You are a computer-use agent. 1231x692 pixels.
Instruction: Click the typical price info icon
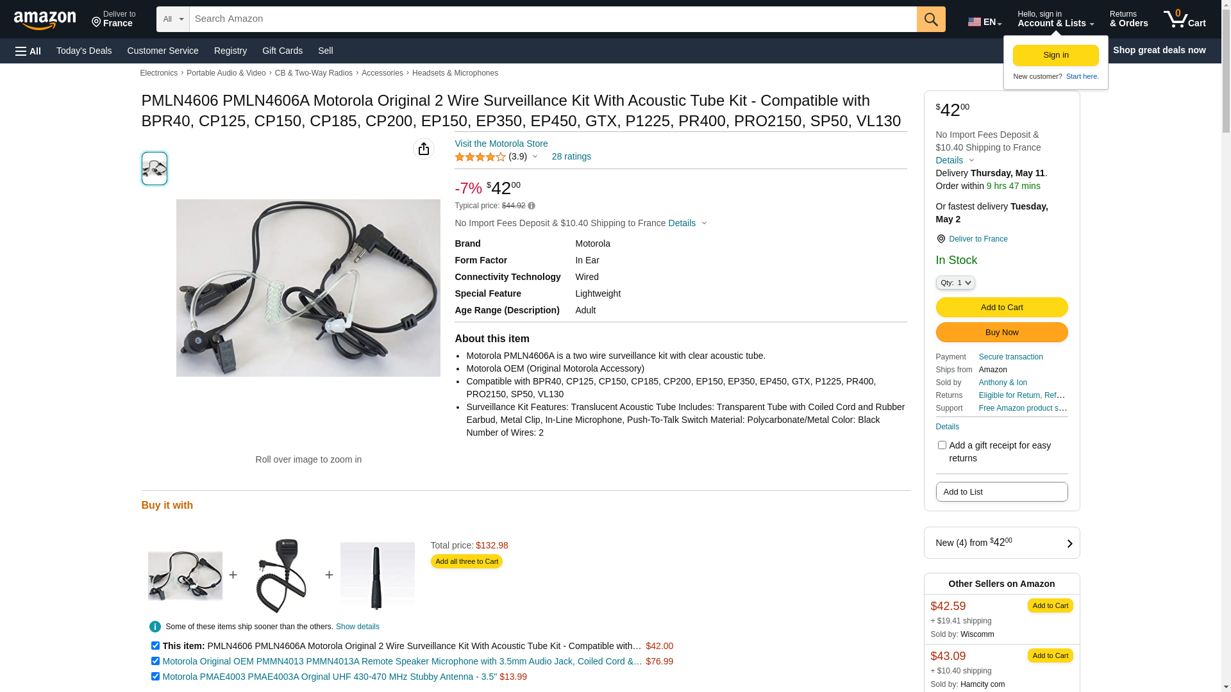tap(532, 206)
